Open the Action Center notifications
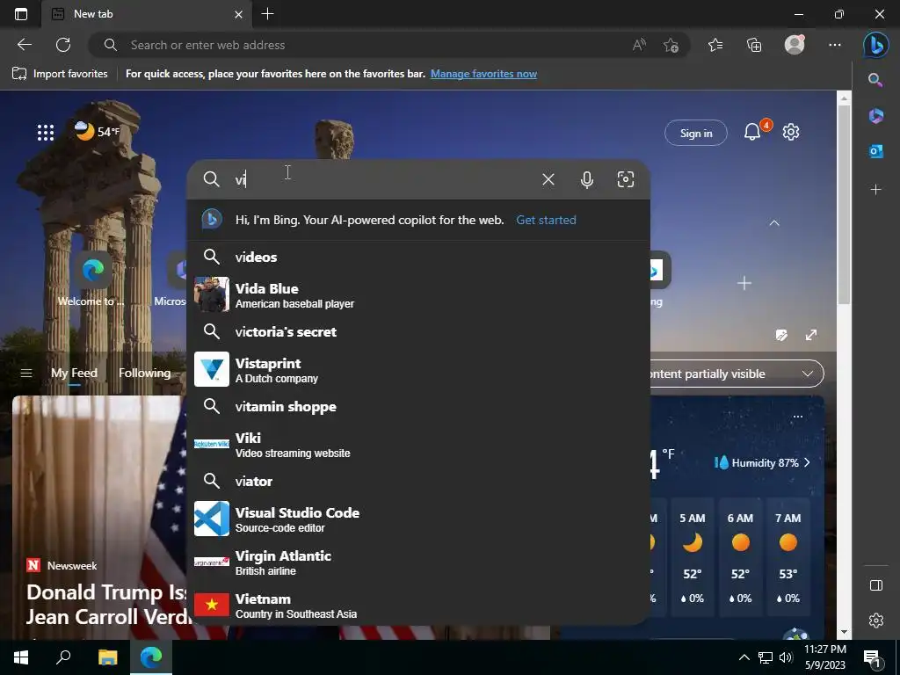Image resolution: width=900 pixels, height=675 pixels. [872, 657]
